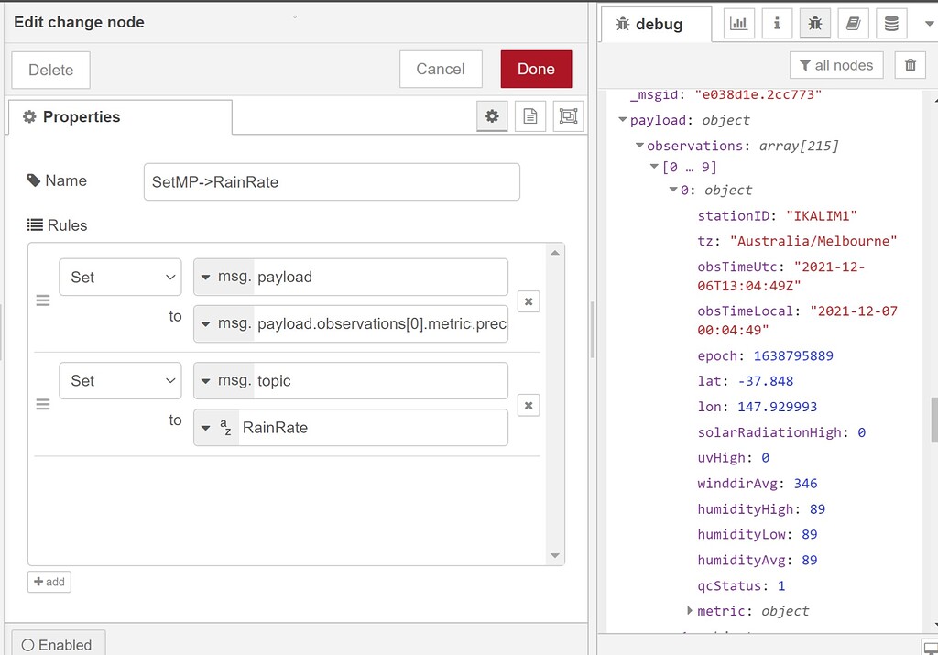Screen dimensions: 938x655
Task: Open the Set operation dropdown in first rule
Action: [x=120, y=277]
